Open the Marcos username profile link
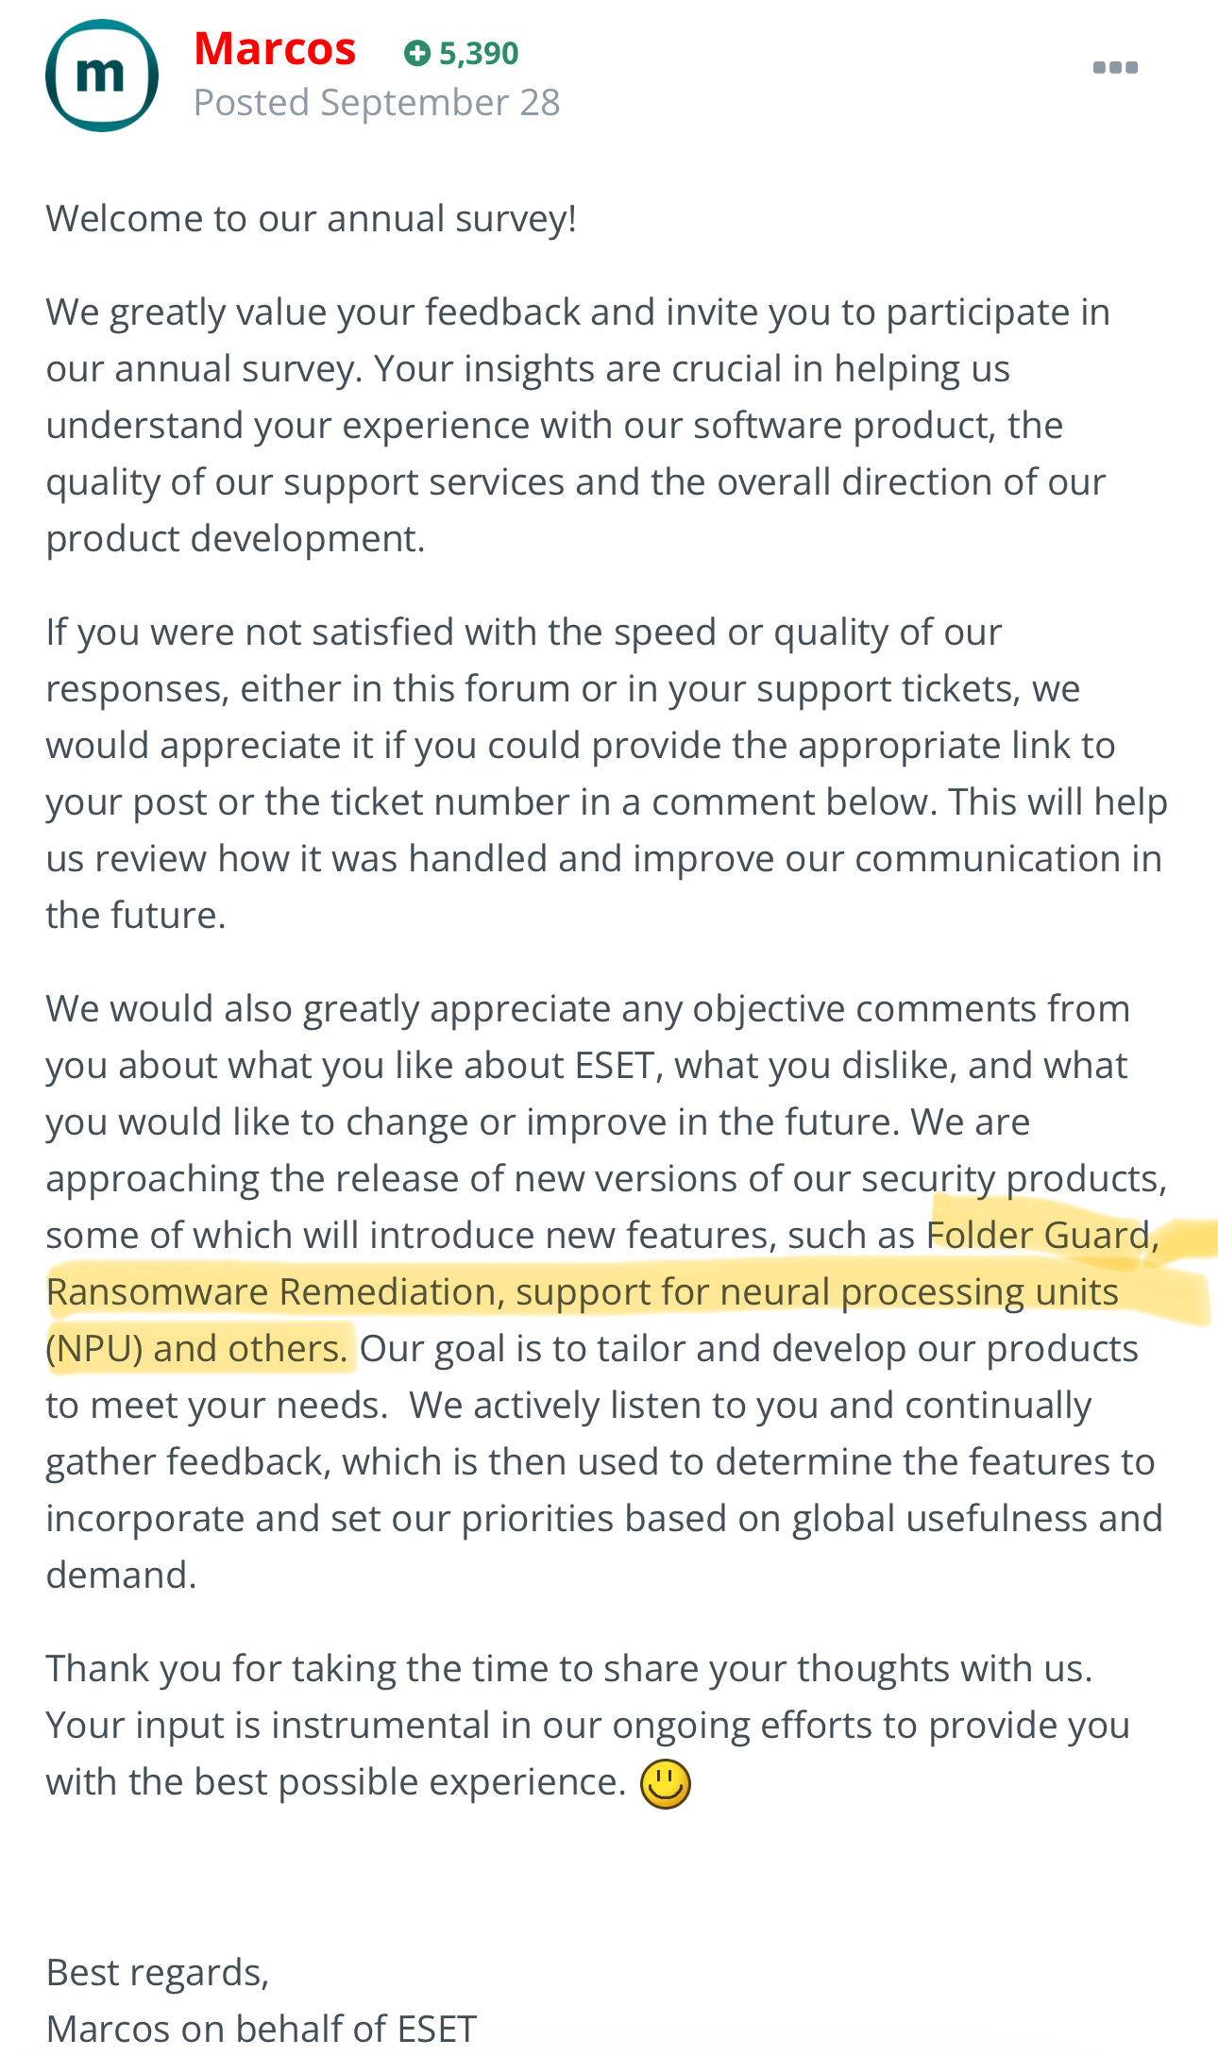The height and width of the screenshot is (2056, 1218). 275,49
